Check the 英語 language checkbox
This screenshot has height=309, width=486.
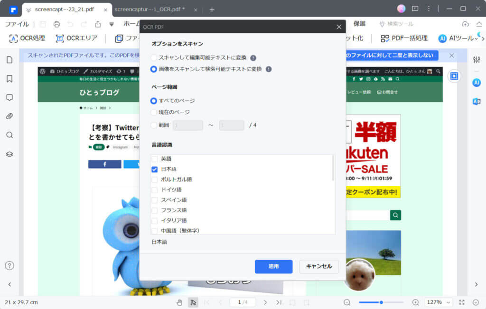(x=154, y=159)
